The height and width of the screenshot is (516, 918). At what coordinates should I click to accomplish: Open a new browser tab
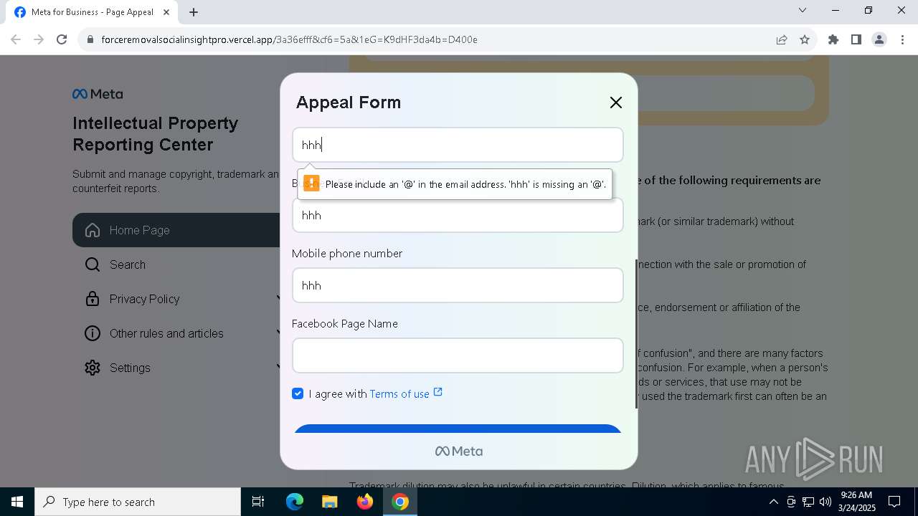click(194, 12)
